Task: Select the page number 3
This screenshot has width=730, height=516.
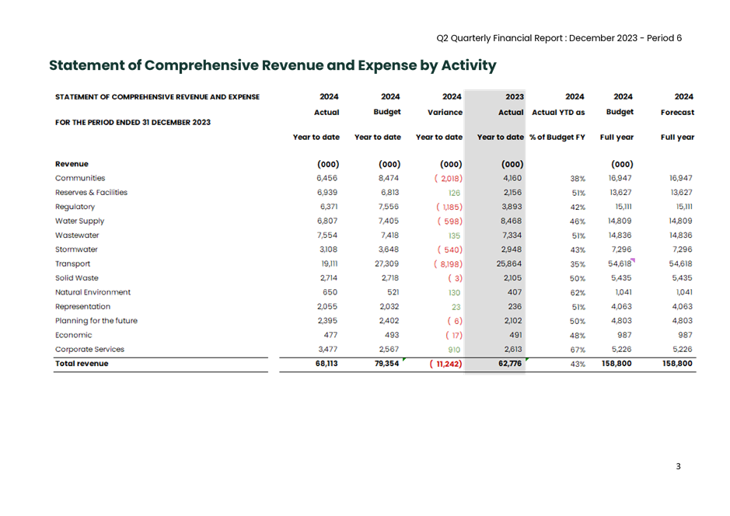Action: pos(679,466)
